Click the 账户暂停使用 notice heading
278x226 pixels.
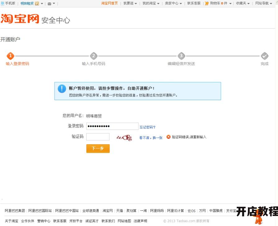pyautogui.click(x=111, y=88)
